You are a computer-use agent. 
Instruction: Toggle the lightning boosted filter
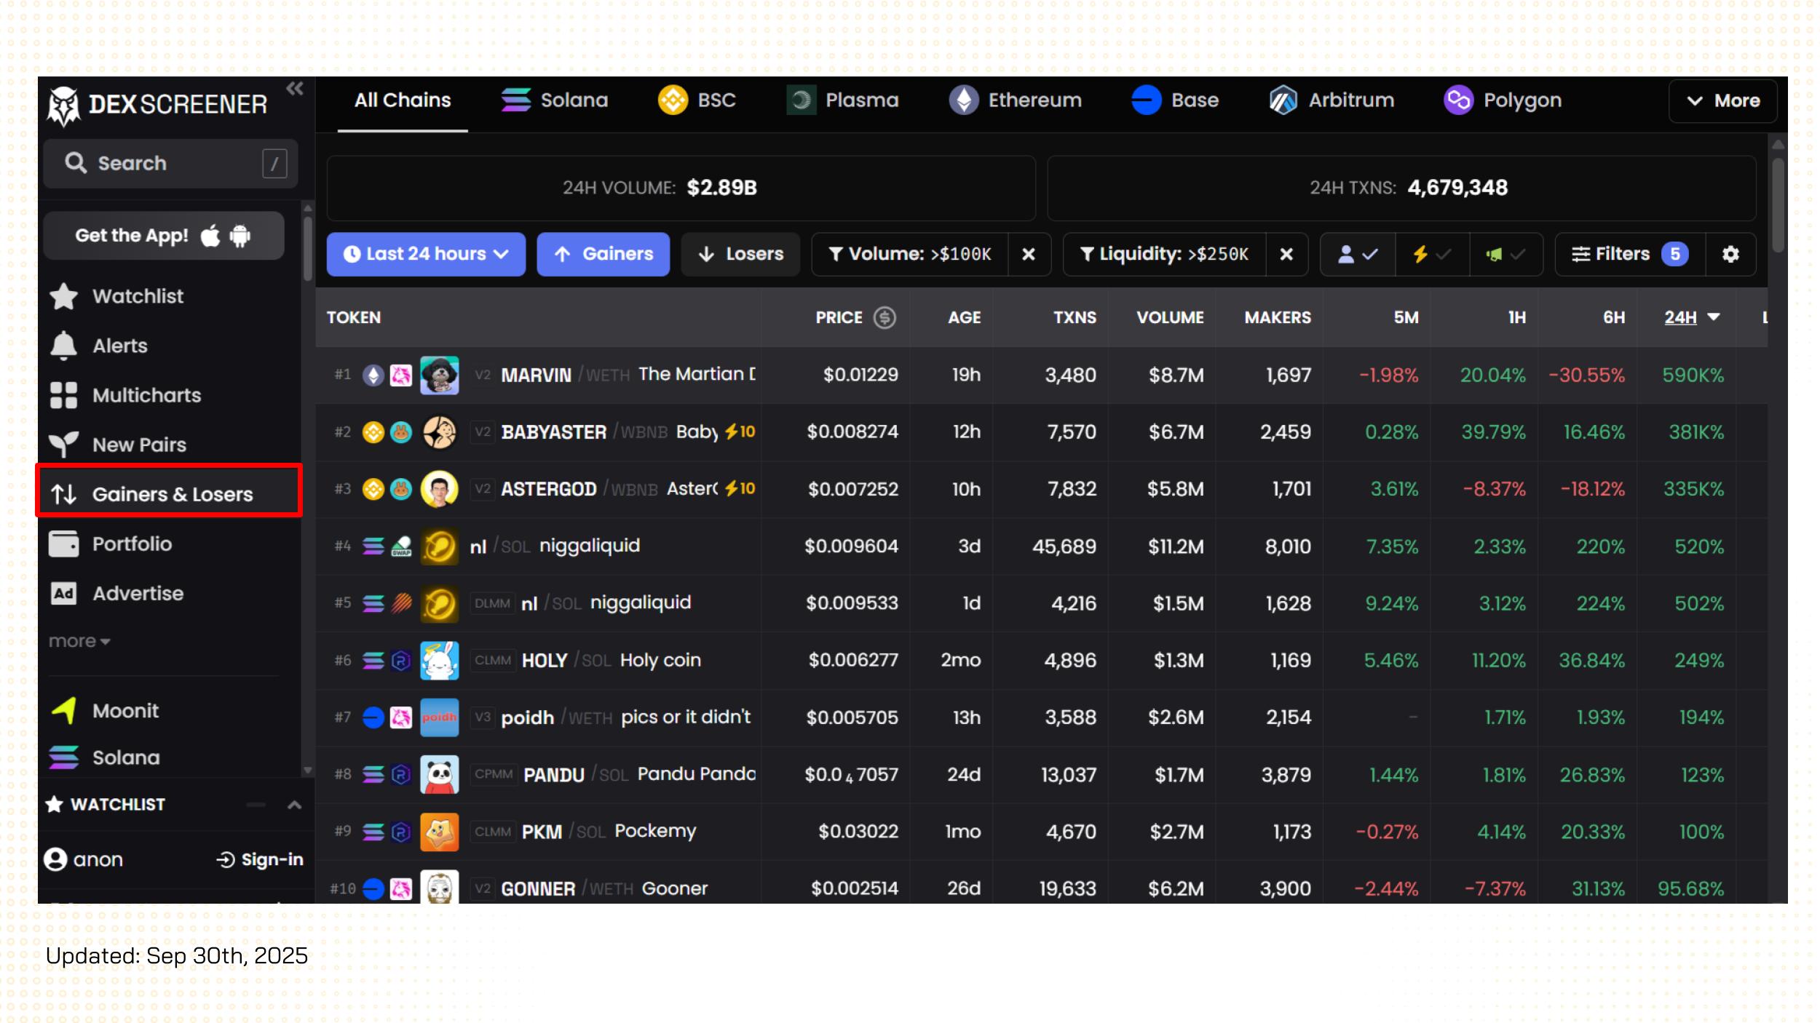(x=1431, y=254)
